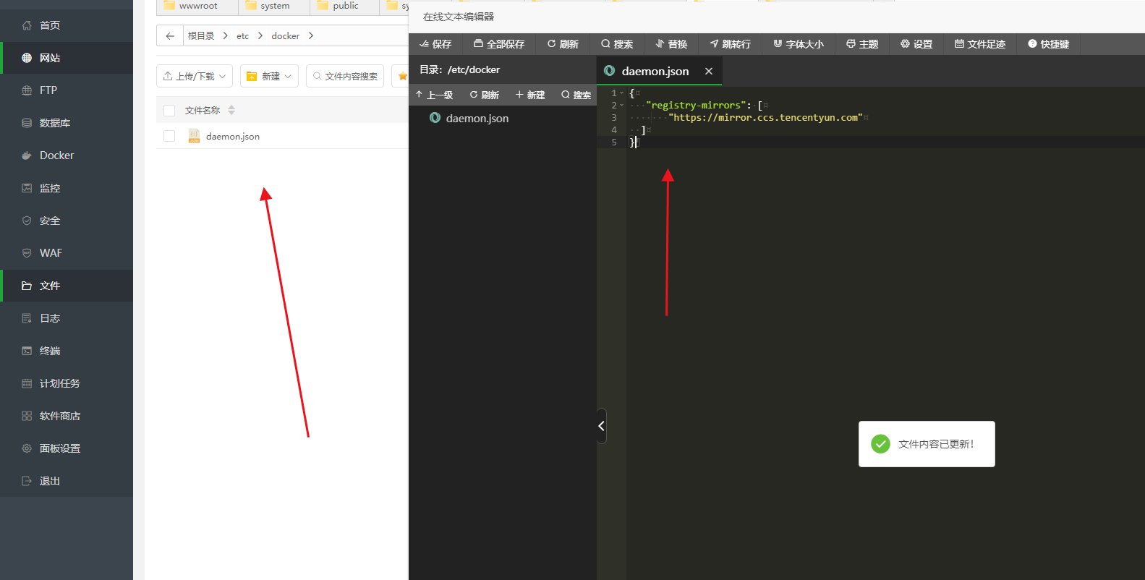Click the mirror URL on line 3
Image resolution: width=1145 pixels, height=580 pixels.
pyautogui.click(x=765, y=117)
